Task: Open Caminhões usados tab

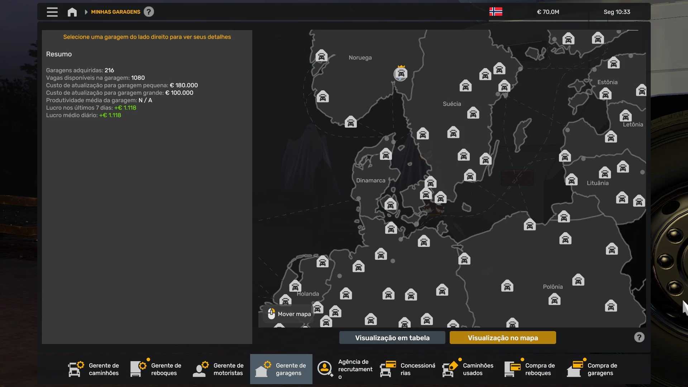Action: 468,369
